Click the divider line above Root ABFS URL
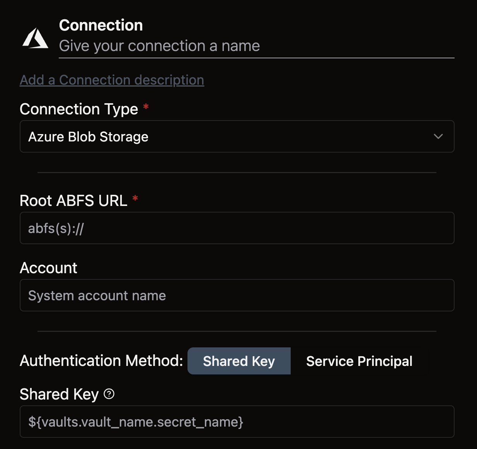Viewport: 477px width, 449px height. point(237,172)
